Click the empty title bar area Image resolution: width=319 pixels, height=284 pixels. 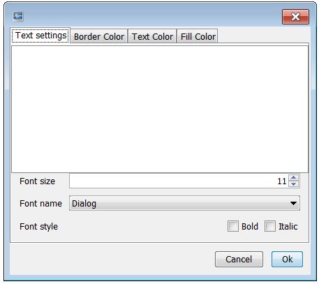tap(151, 16)
